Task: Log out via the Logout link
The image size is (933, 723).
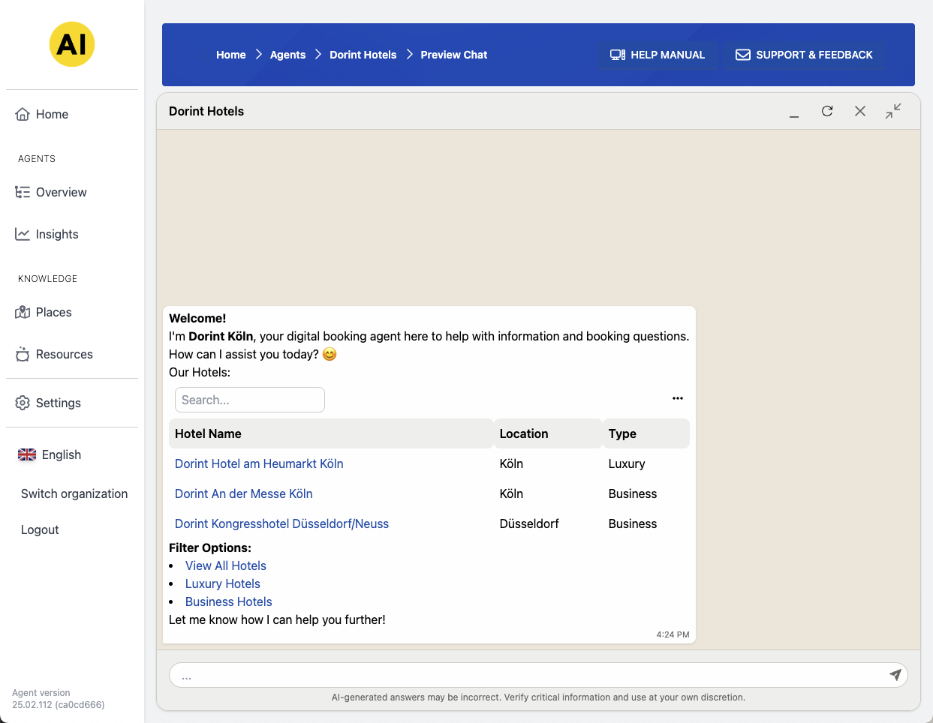Action: 40,529
